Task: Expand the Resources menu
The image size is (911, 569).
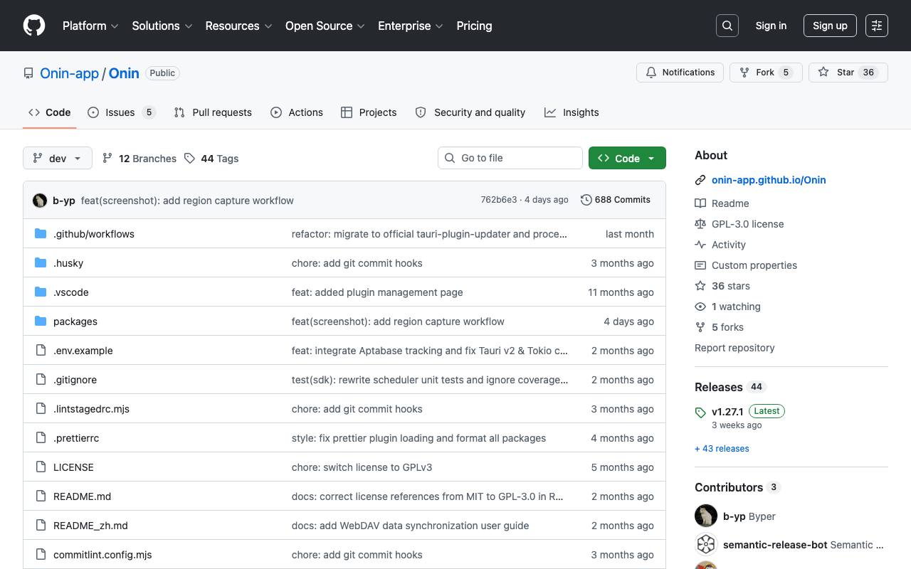Action: pyautogui.click(x=238, y=26)
